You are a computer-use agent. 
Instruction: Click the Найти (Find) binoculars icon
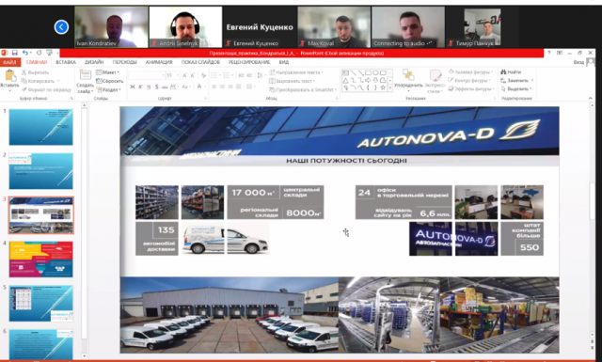point(503,71)
